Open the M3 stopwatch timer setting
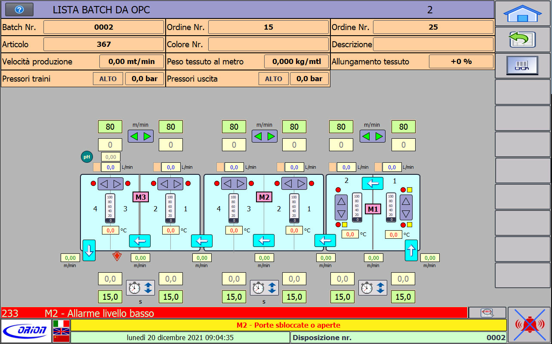The height and width of the screenshot is (344, 552). tap(140, 288)
